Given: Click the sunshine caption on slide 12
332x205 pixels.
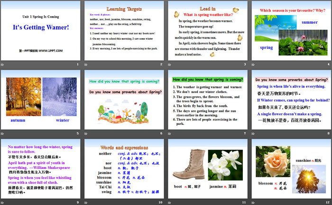Looking at the screenshot, I should coord(308,160).
